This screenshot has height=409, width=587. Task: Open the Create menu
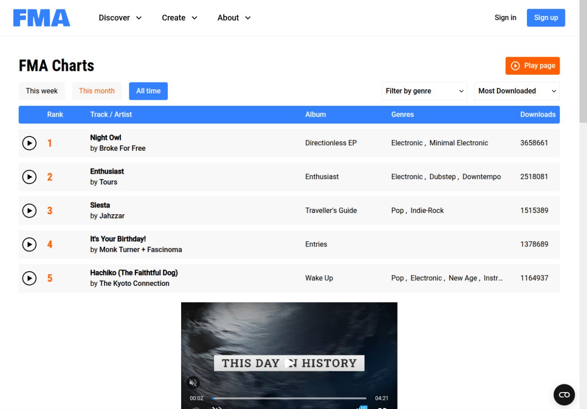point(179,18)
